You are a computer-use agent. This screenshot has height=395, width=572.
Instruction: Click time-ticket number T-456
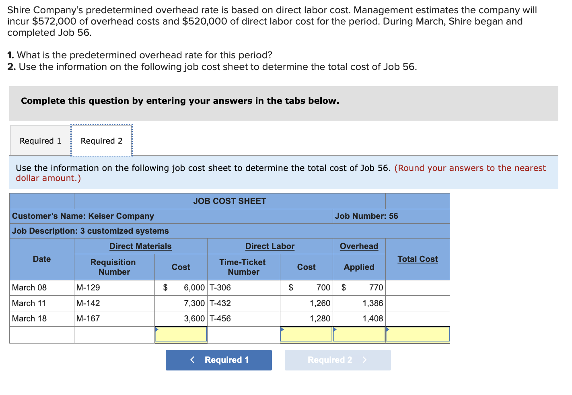click(244, 319)
